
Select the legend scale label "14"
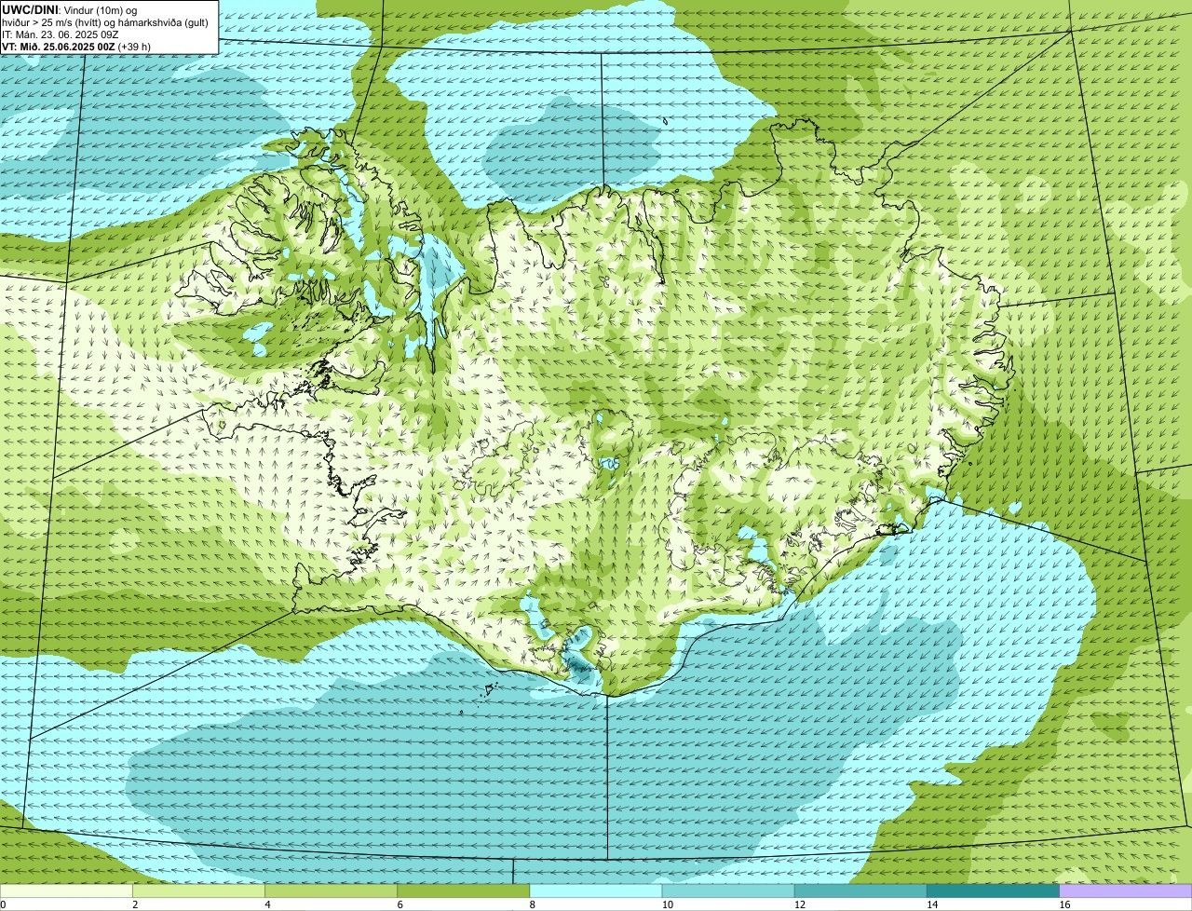932,904
